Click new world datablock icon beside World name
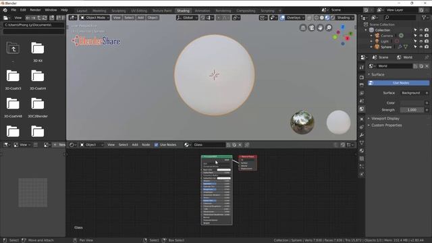The height and width of the screenshot is (243, 432). pyautogui.click(x=421, y=66)
